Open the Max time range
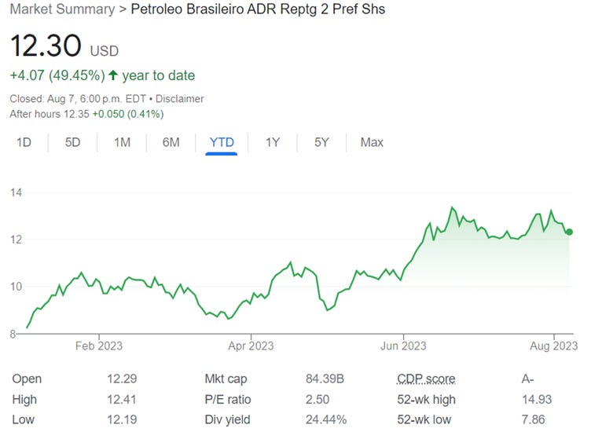The width and height of the screenshot is (613, 439). pyautogui.click(x=372, y=142)
